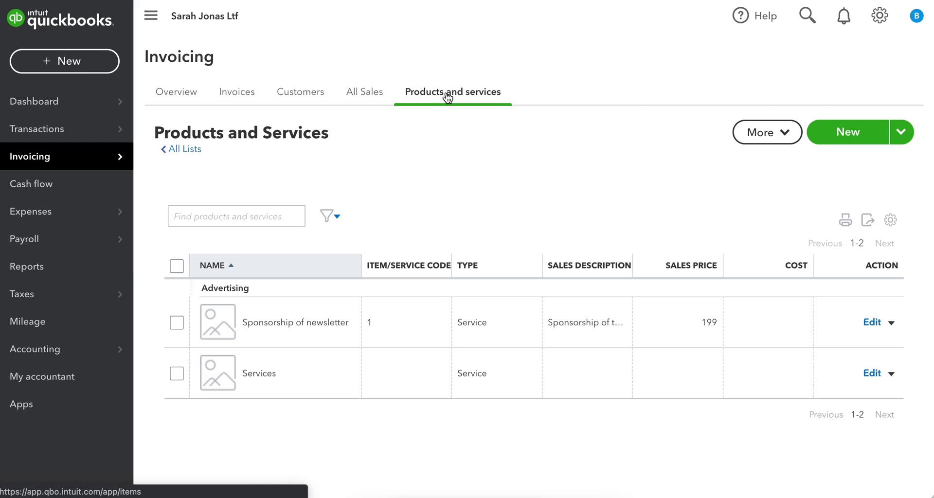This screenshot has height=498, width=934.
Task: Click Previous below the table
Action: [826, 414]
